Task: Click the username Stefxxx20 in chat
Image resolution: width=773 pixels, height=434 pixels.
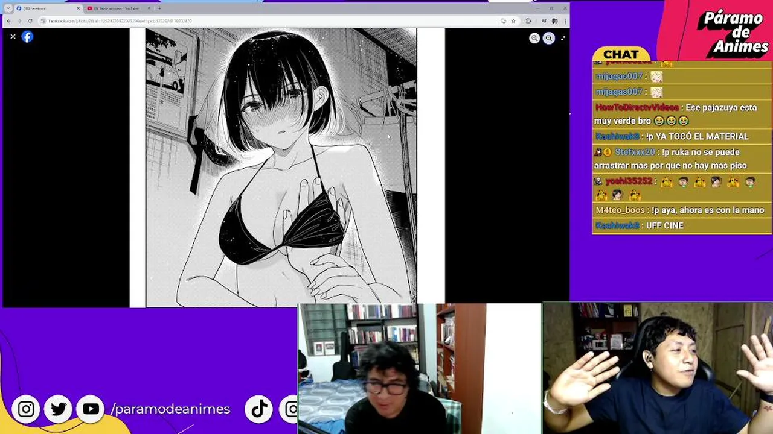Action: (x=635, y=152)
